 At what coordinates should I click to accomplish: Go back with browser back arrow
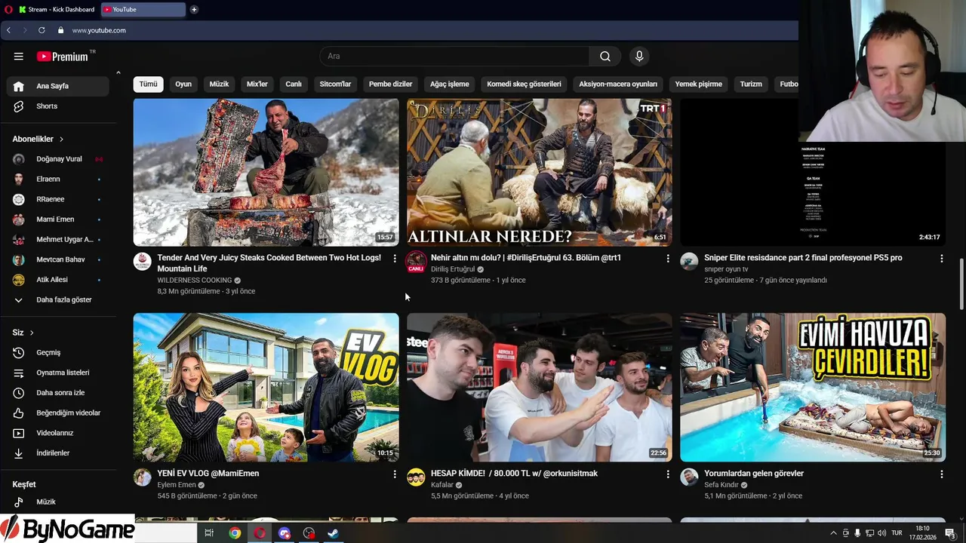(8, 30)
